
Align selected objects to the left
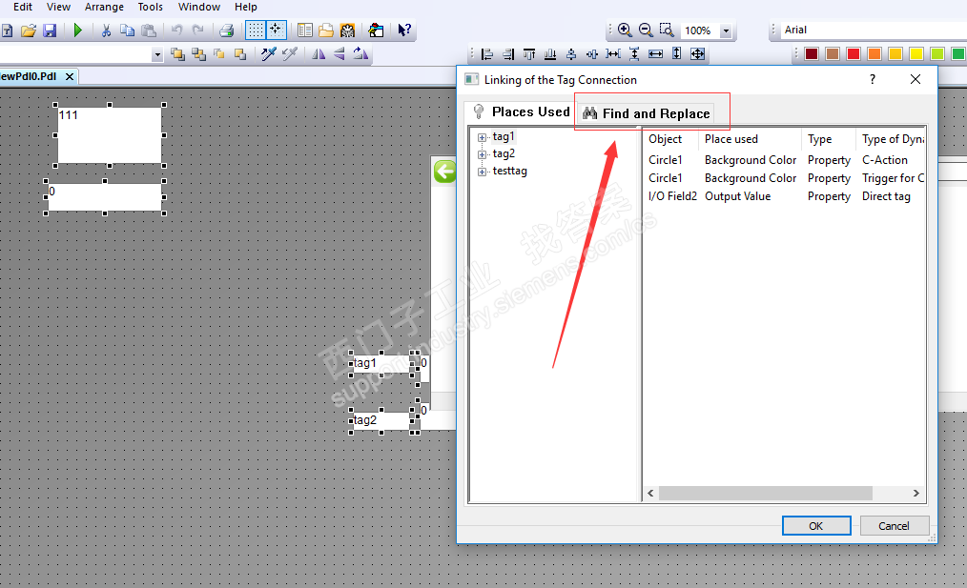coord(487,54)
